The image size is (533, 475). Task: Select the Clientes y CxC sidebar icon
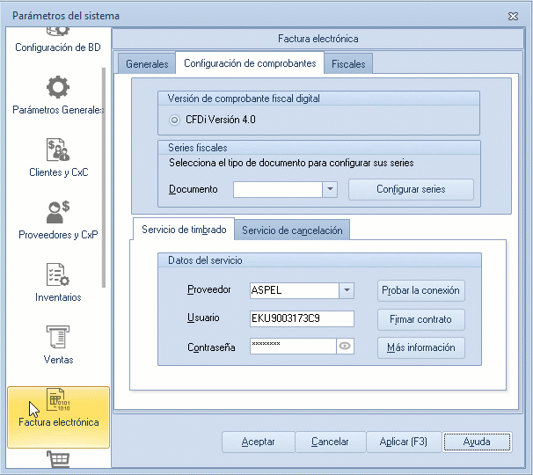(58, 150)
